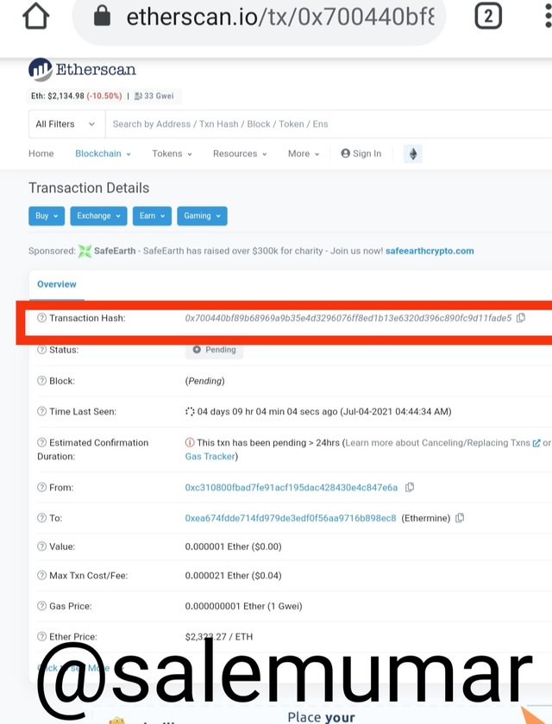Click the Ethereum network diamond icon
Image resolution: width=552 pixels, height=724 pixels.
coord(413,153)
